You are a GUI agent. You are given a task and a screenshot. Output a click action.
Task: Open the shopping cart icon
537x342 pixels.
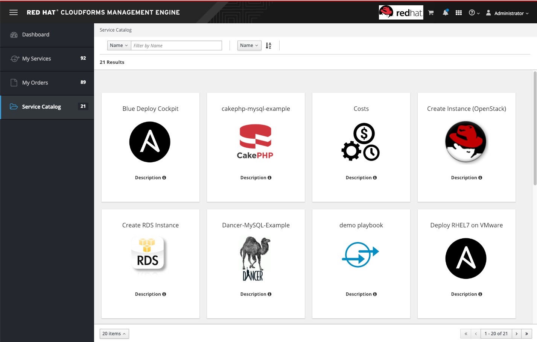[x=431, y=13]
